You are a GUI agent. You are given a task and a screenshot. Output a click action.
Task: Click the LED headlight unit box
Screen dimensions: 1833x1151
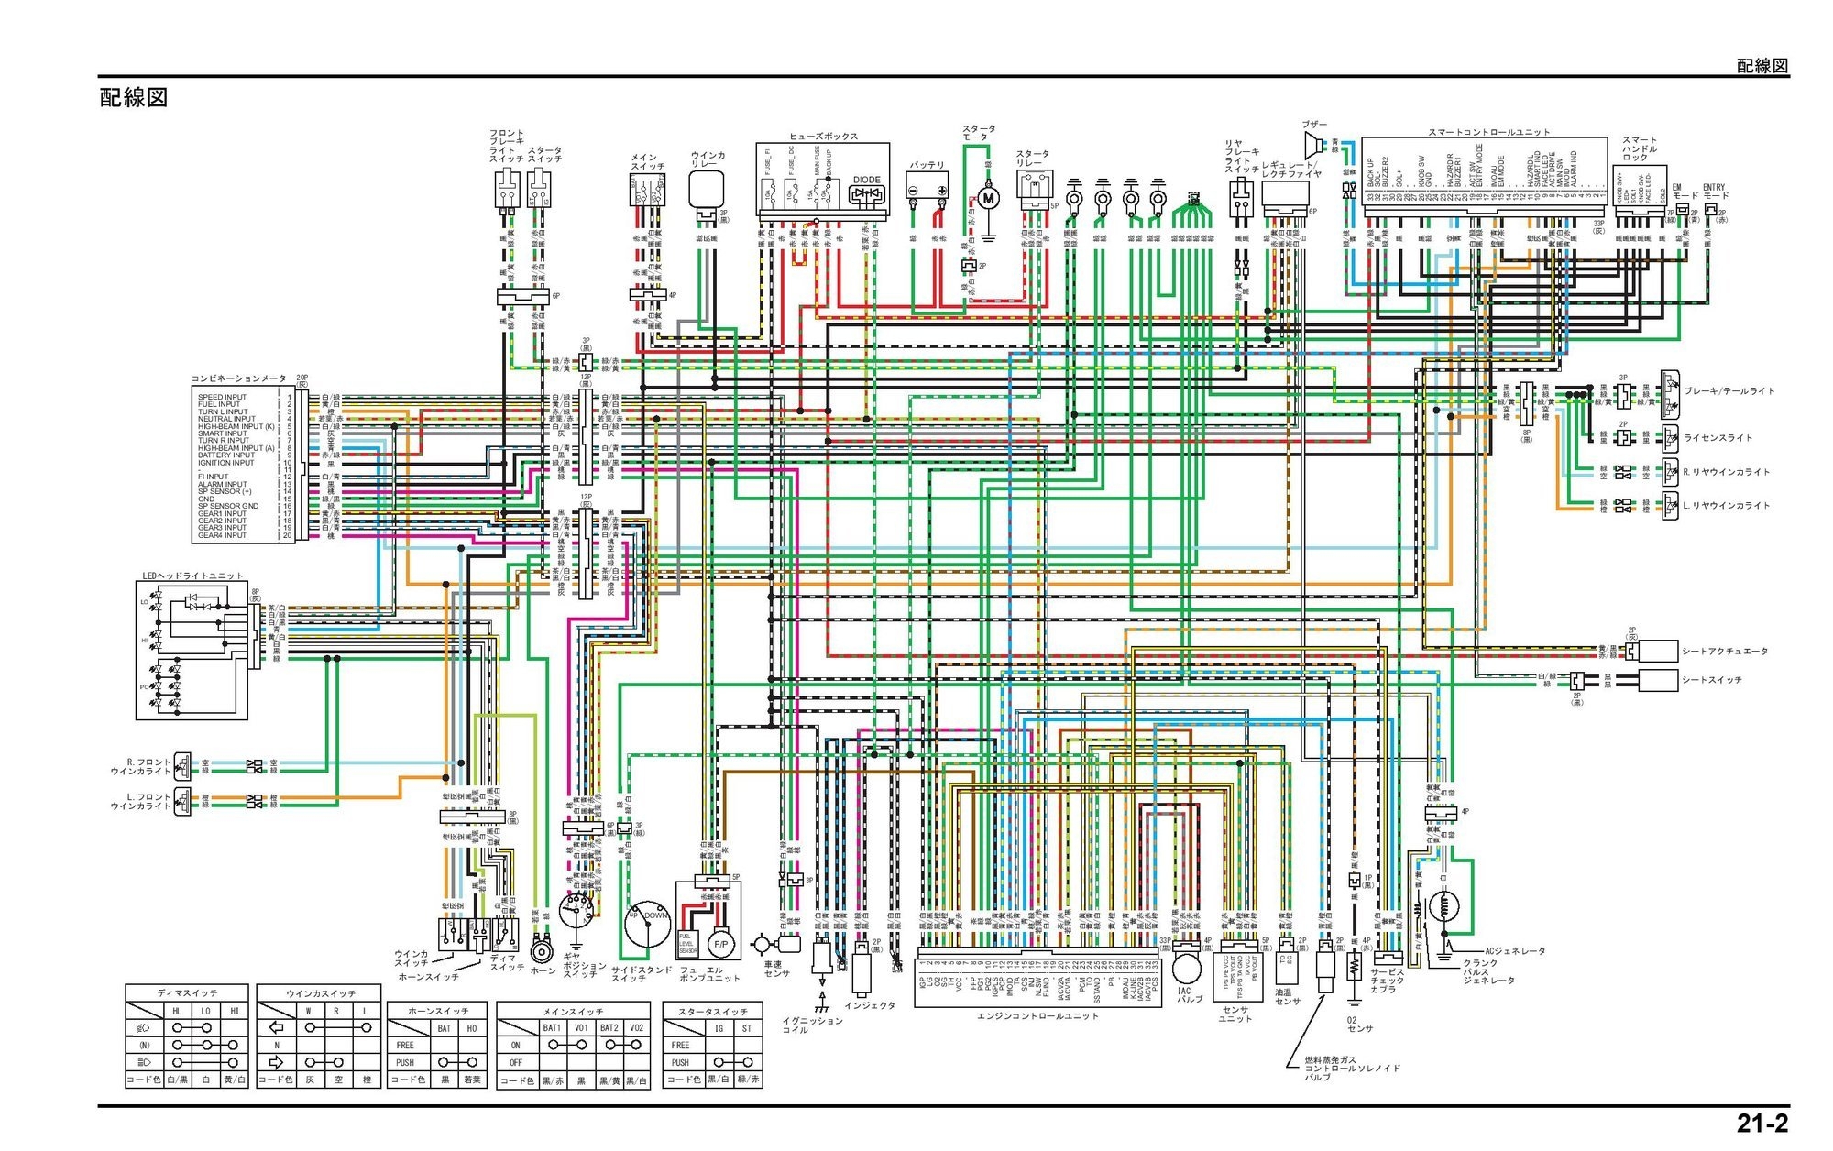pos(191,651)
